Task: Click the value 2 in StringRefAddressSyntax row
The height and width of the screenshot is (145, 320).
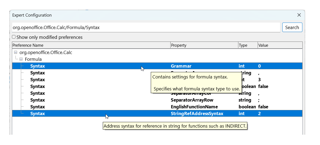Action: coord(259,114)
